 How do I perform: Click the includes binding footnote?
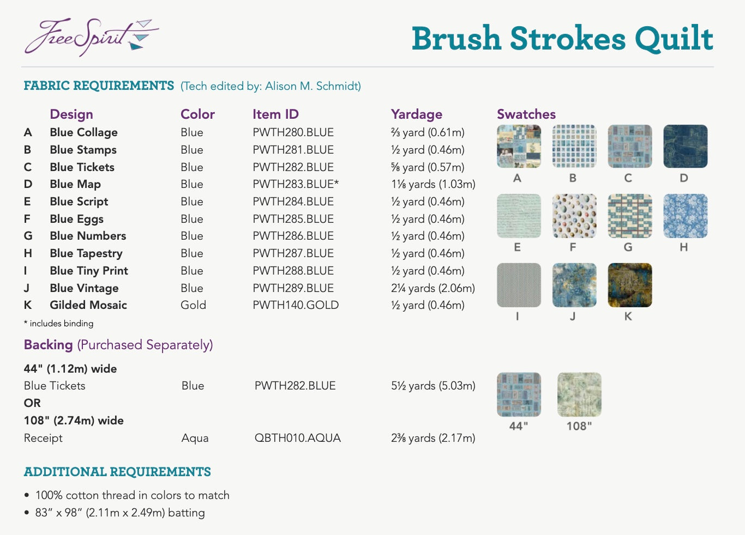click(x=58, y=323)
